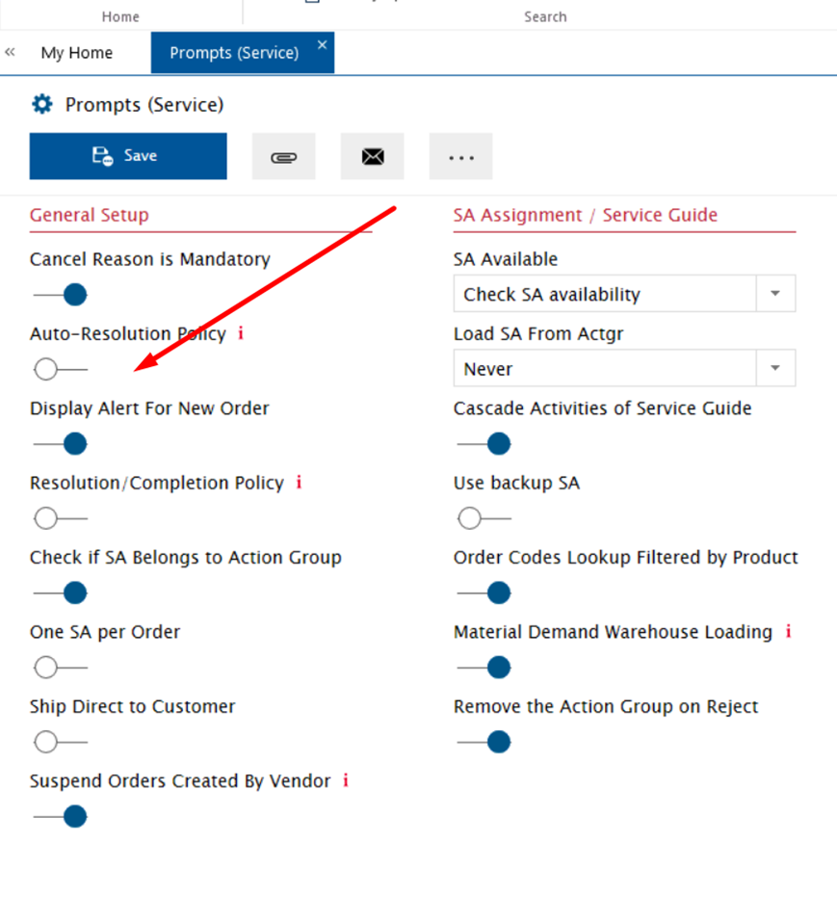The height and width of the screenshot is (921, 837).
Task: Click SA Assignment / Service Guide heading
Action: pyautogui.click(x=585, y=215)
